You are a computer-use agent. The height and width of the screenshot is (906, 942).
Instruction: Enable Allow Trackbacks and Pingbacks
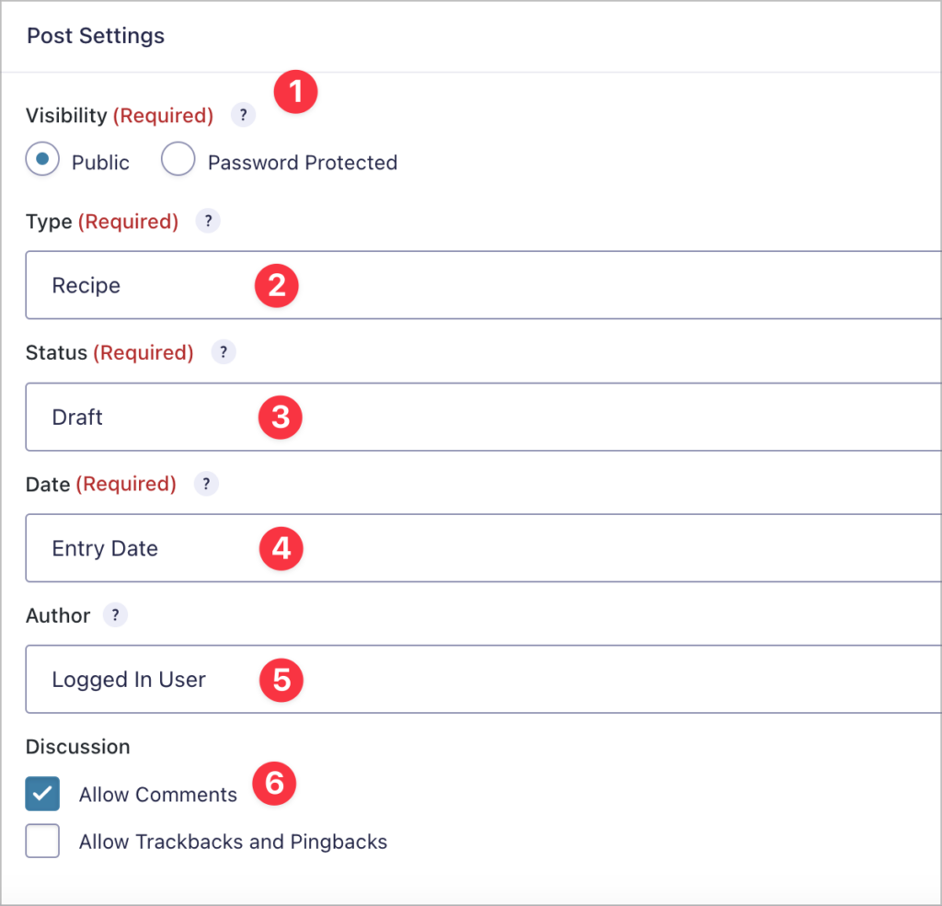[x=42, y=841]
